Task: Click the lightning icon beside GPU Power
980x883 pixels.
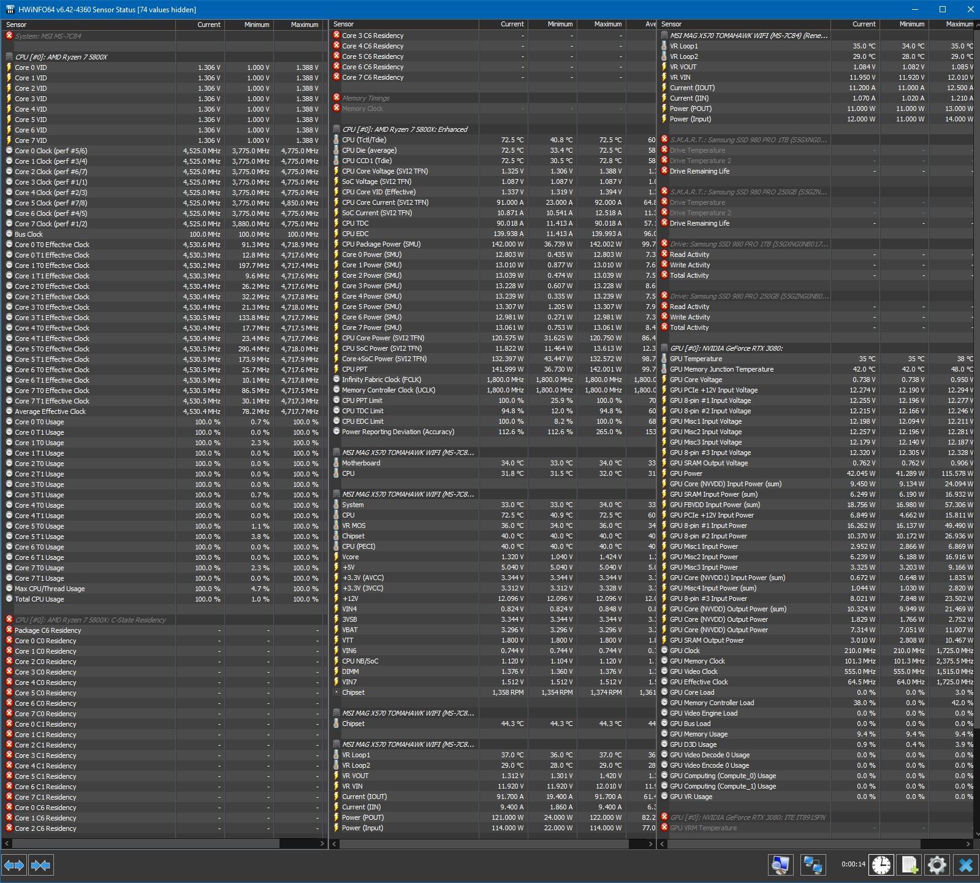Action: tap(664, 473)
